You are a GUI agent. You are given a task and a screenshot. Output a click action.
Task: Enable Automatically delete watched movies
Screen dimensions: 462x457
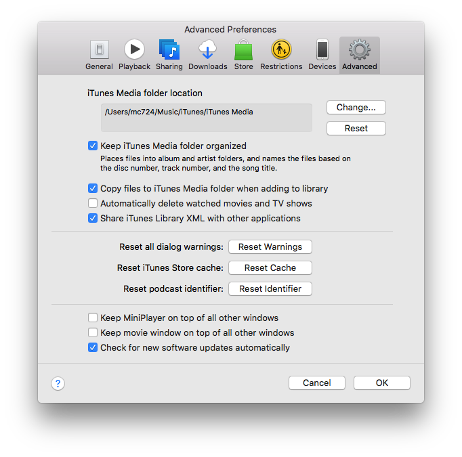[93, 204]
